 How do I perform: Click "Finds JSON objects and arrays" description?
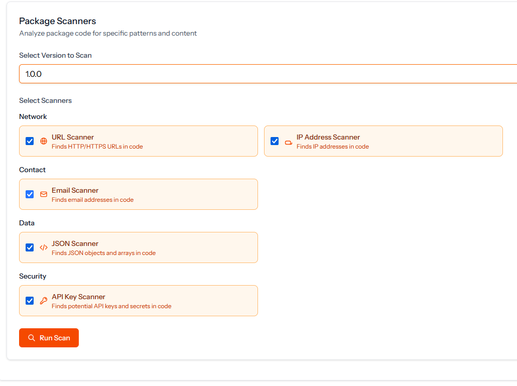[103, 253]
